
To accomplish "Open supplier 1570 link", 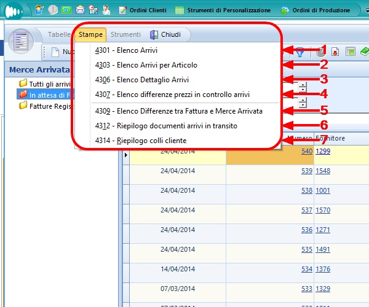I will (323, 211).
